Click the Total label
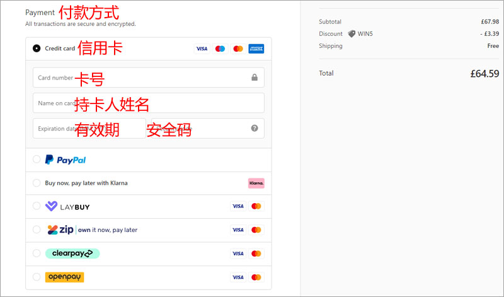This screenshot has width=504, height=297. coord(326,73)
